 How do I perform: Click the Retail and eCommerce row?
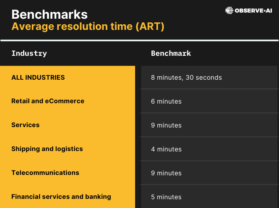[48, 101]
